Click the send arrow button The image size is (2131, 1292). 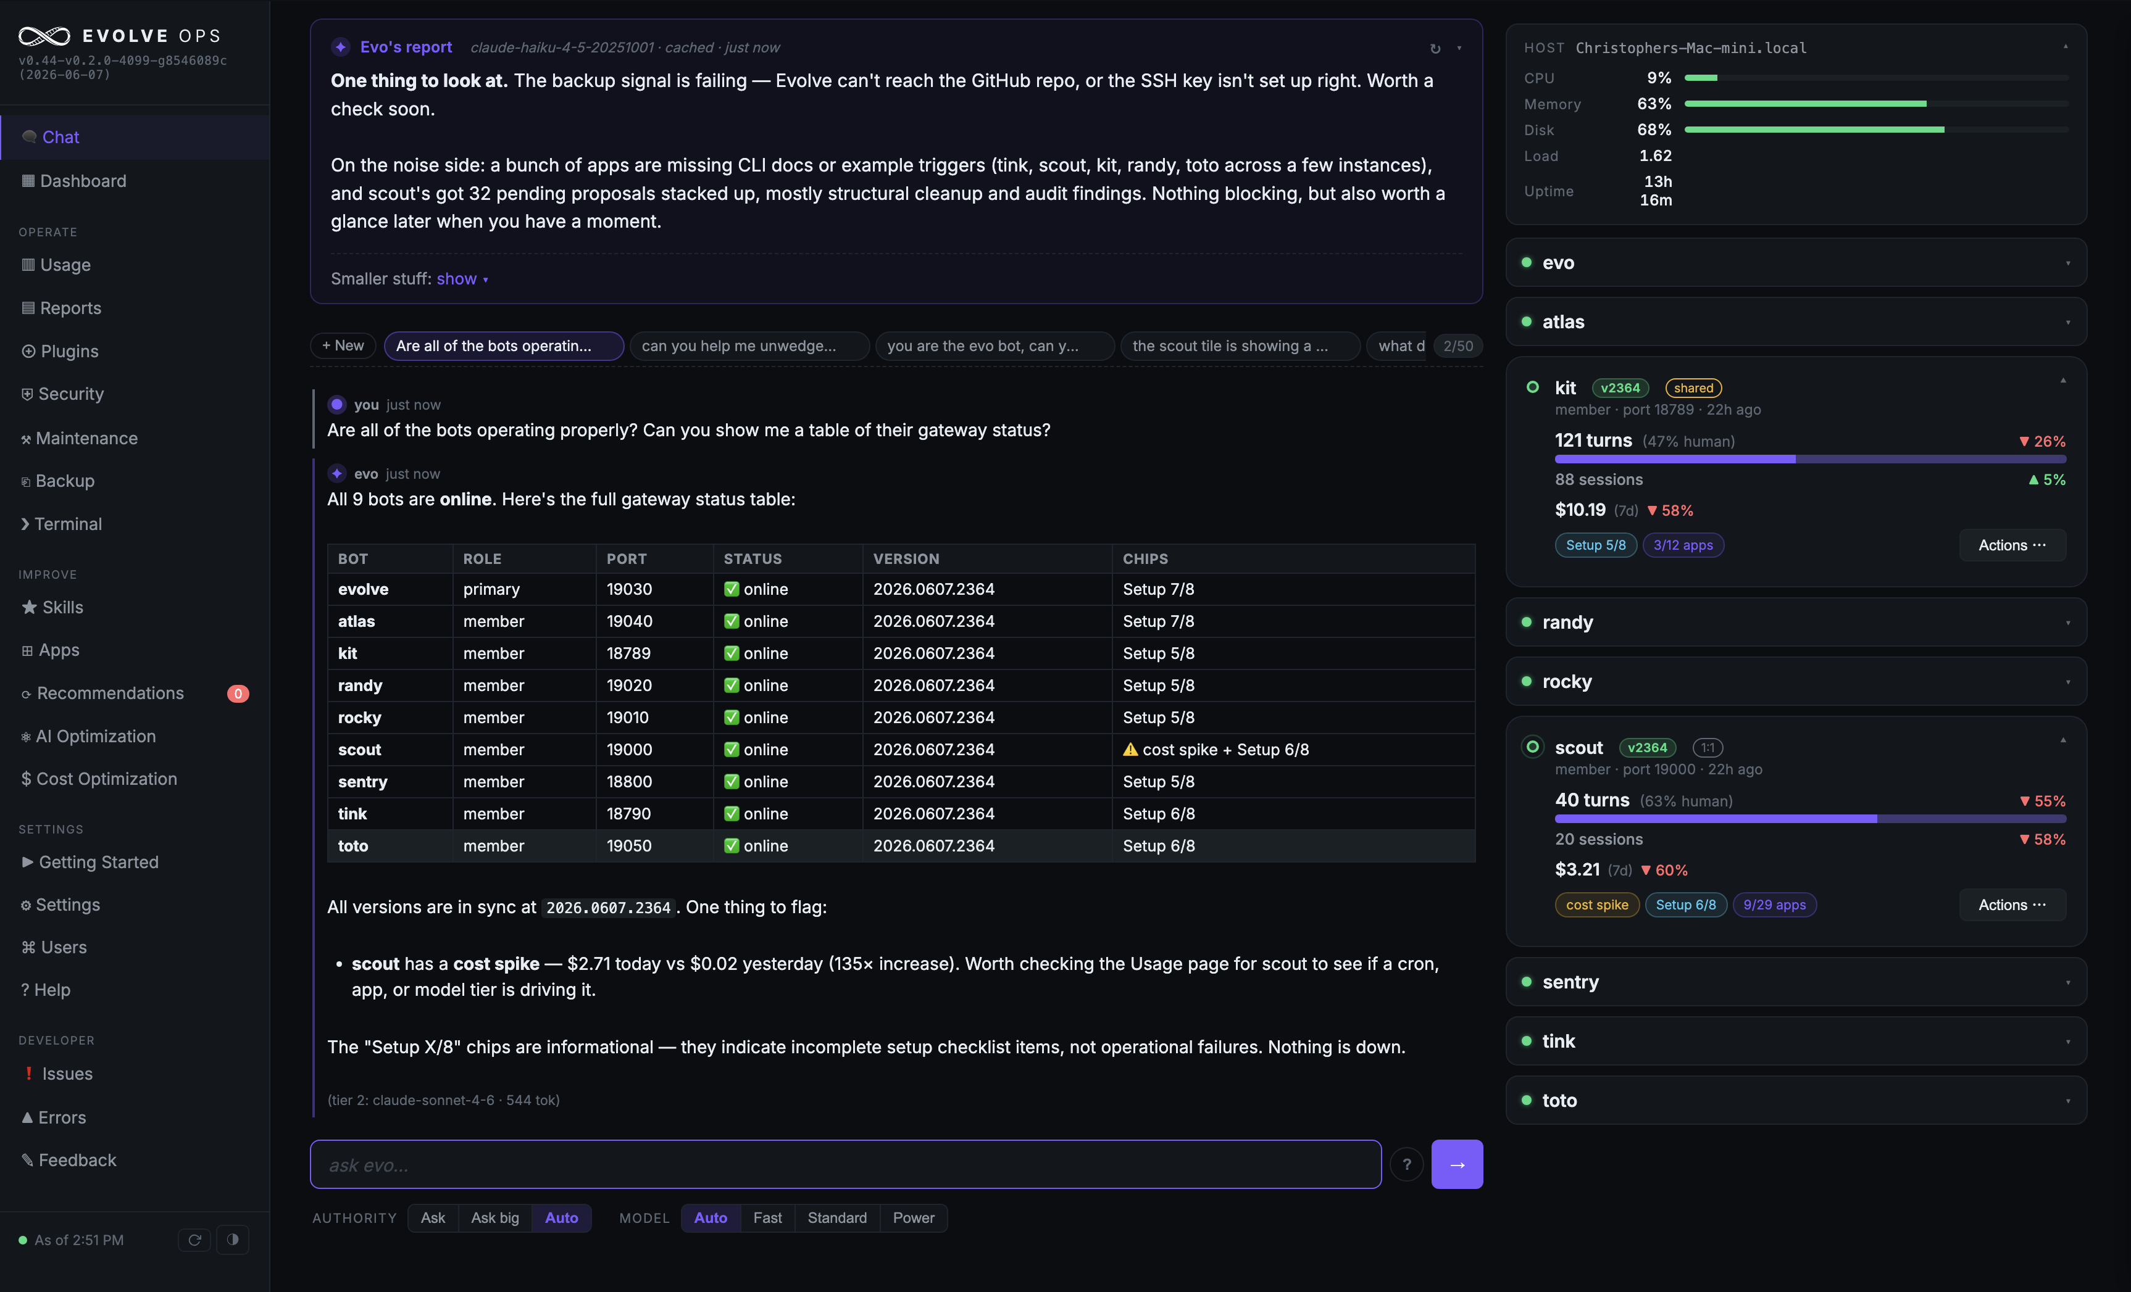(1456, 1164)
